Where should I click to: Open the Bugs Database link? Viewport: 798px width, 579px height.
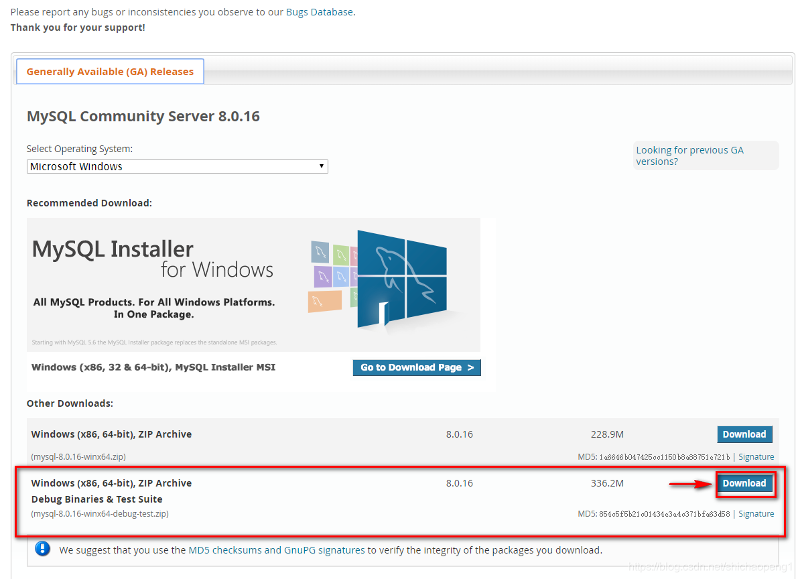(x=319, y=11)
